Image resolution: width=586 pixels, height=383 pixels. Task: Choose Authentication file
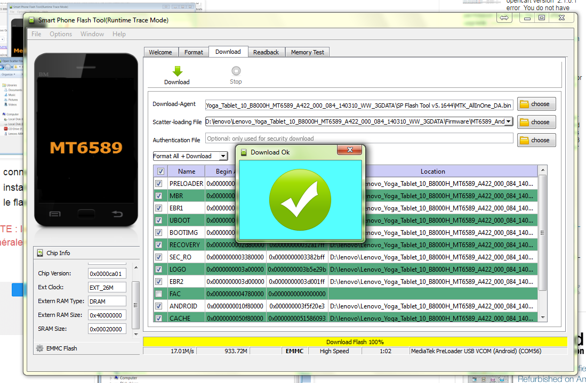pyautogui.click(x=536, y=140)
